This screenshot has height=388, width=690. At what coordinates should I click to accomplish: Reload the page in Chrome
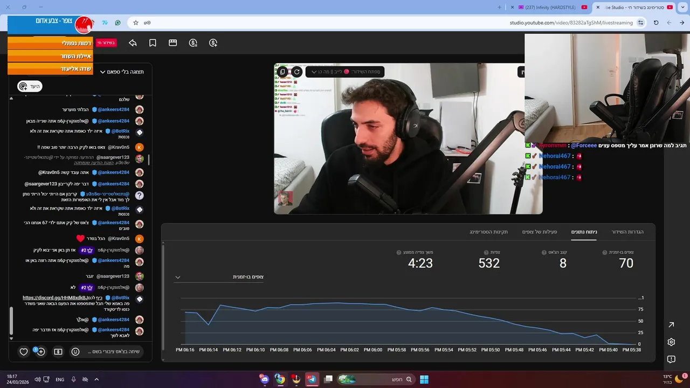(x=656, y=23)
